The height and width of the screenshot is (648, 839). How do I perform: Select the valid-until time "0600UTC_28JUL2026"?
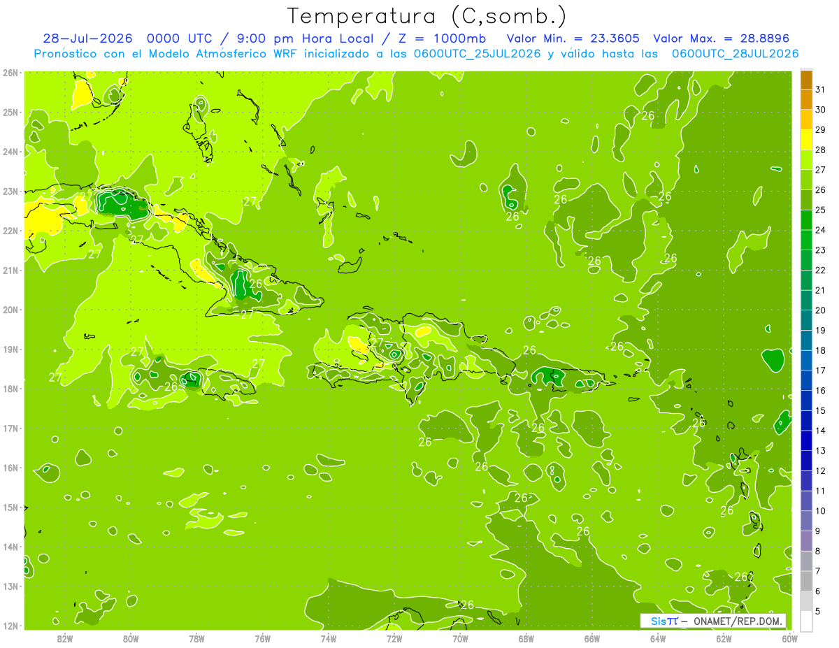tap(735, 54)
